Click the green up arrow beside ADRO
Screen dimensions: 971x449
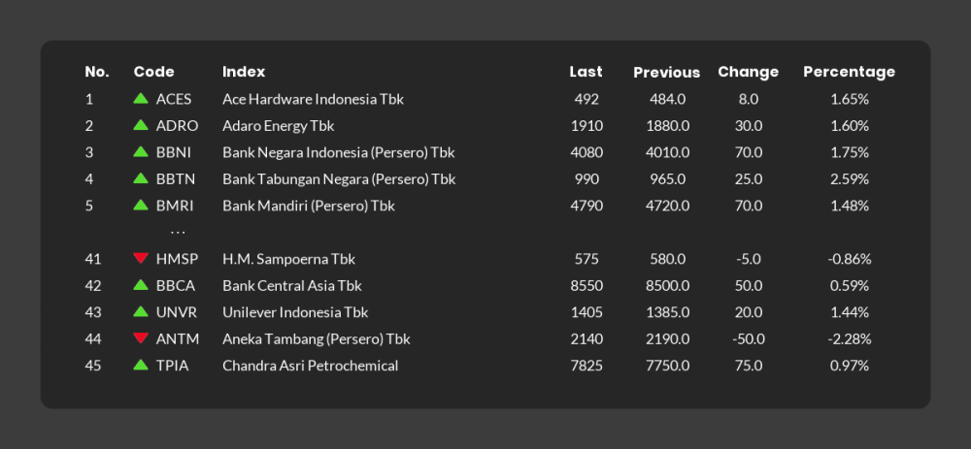coord(141,124)
